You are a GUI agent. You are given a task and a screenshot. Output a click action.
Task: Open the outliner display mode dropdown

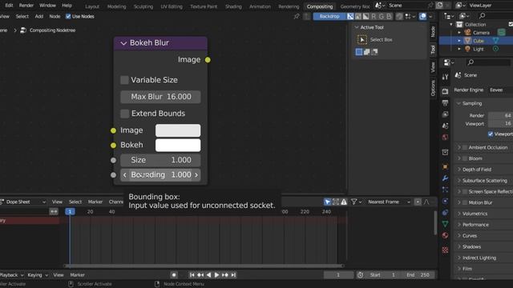(465, 16)
